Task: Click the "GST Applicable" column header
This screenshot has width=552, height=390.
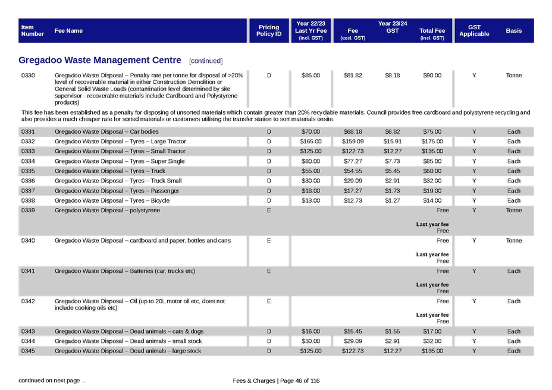Action: tap(474, 31)
